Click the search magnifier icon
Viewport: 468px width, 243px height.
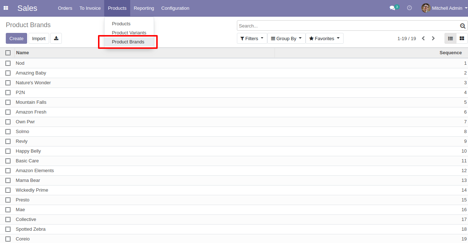[x=463, y=26]
